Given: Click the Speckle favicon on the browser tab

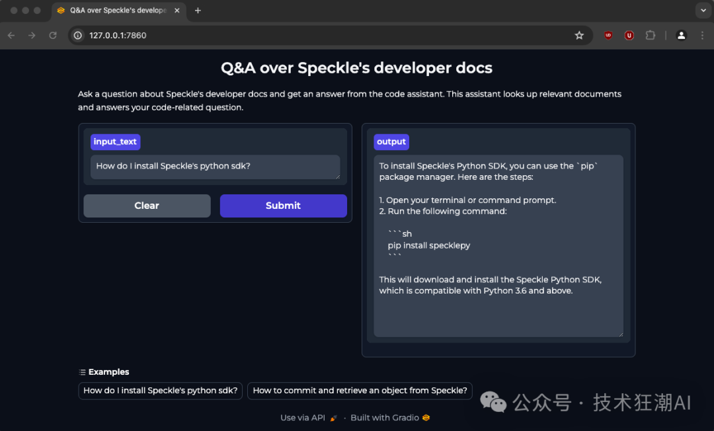Looking at the screenshot, I should 61,10.
